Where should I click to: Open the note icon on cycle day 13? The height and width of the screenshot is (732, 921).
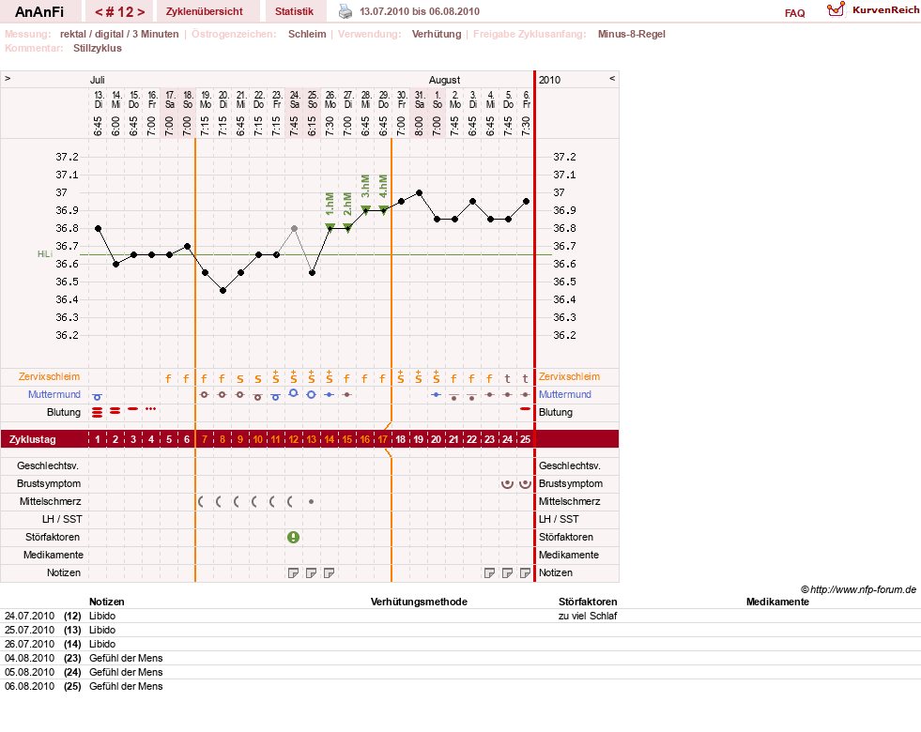click(x=312, y=572)
